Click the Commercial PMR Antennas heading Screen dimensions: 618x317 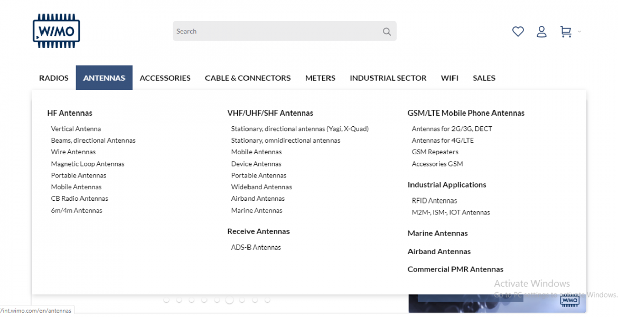[455, 269]
